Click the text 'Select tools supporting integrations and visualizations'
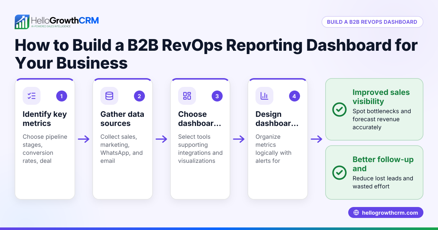This screenshot has height=230, width=438. pyautogui.click(x=200, y=149)
